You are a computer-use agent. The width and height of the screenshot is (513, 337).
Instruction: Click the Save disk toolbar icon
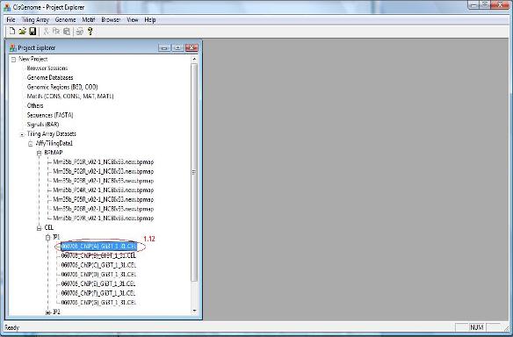click(x=33, y=32)
